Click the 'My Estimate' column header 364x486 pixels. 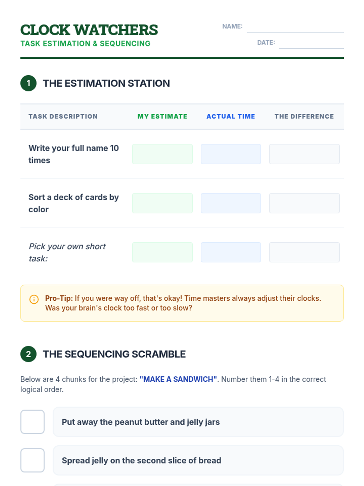[x=162, y=116]
